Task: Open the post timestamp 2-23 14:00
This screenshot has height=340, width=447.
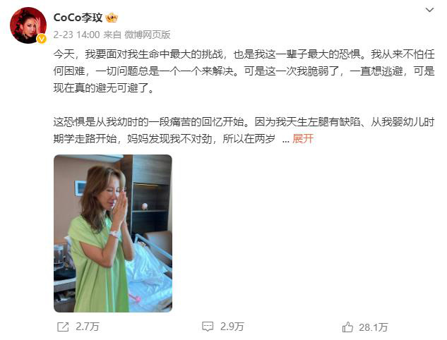Action: coord(76,35)
